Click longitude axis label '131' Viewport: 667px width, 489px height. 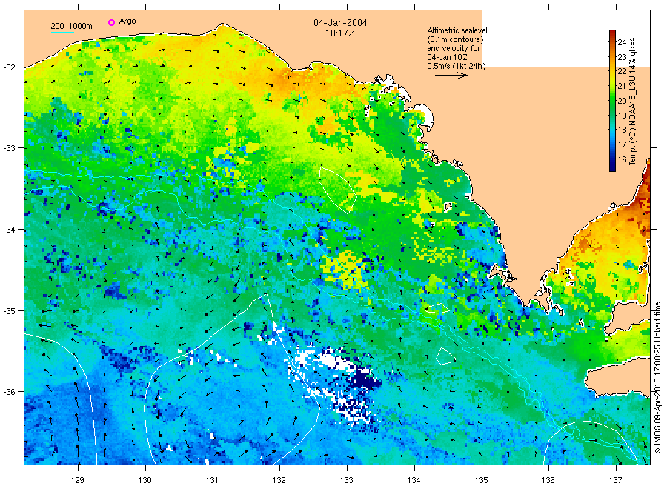coord(212,481)
